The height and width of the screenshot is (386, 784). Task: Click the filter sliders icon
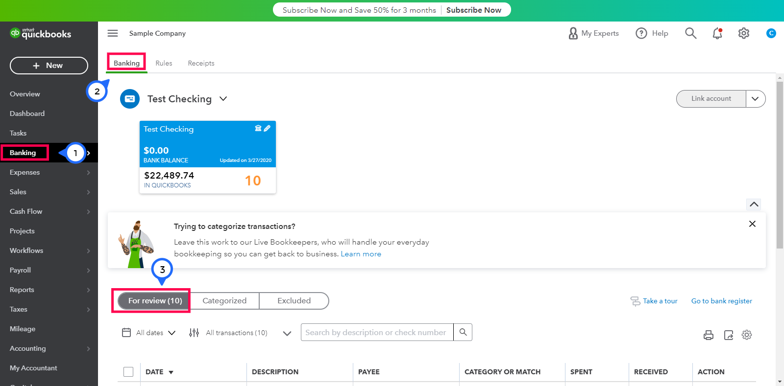[194, 333]
